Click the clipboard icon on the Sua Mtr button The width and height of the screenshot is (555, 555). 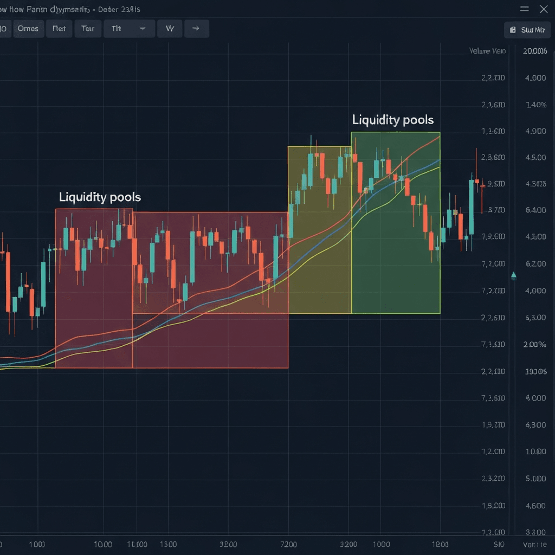(512, 30)
